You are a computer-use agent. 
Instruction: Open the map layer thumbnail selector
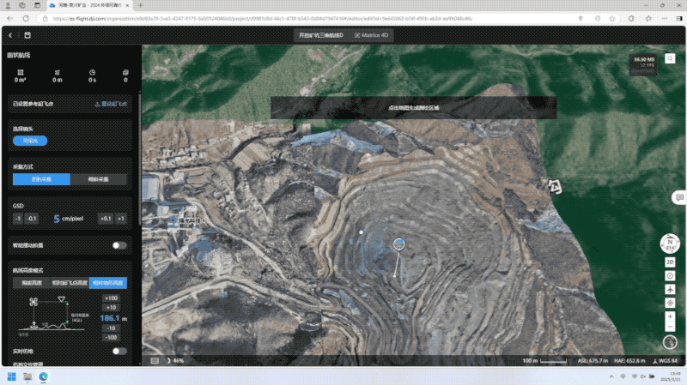(x=670, y=342)
